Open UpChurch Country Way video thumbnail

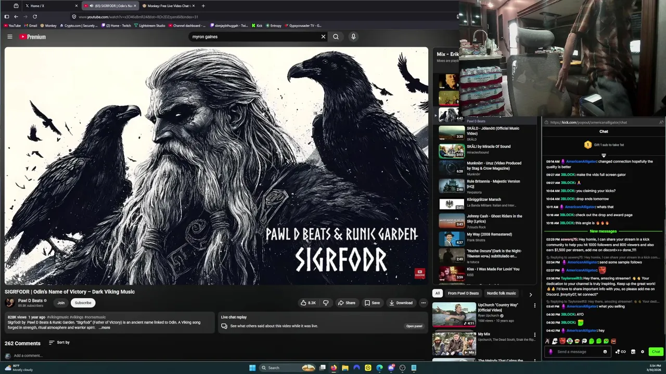(454, 315)
